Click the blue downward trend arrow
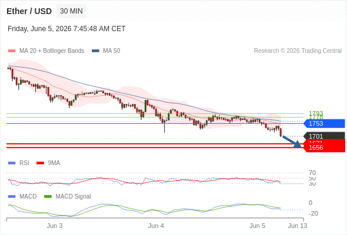The image size is (347, 235). 292,142
